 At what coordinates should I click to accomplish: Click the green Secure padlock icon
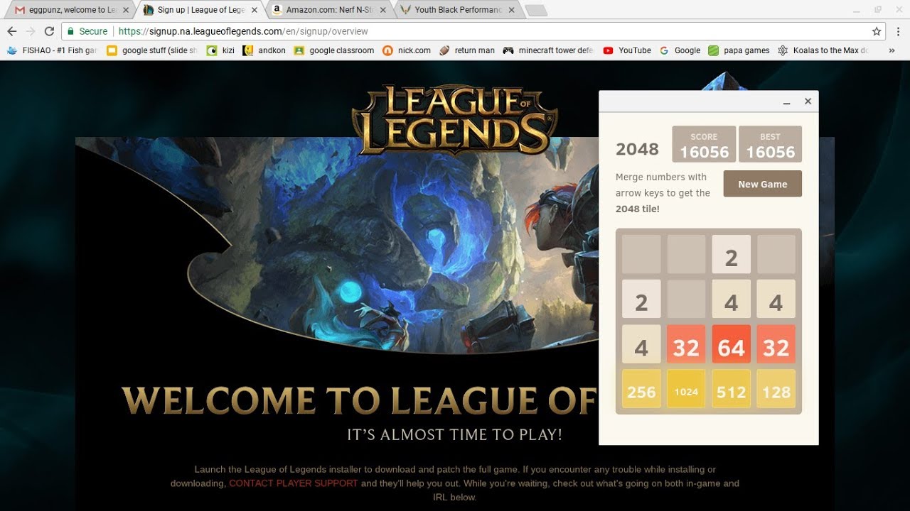pos(70,31)
